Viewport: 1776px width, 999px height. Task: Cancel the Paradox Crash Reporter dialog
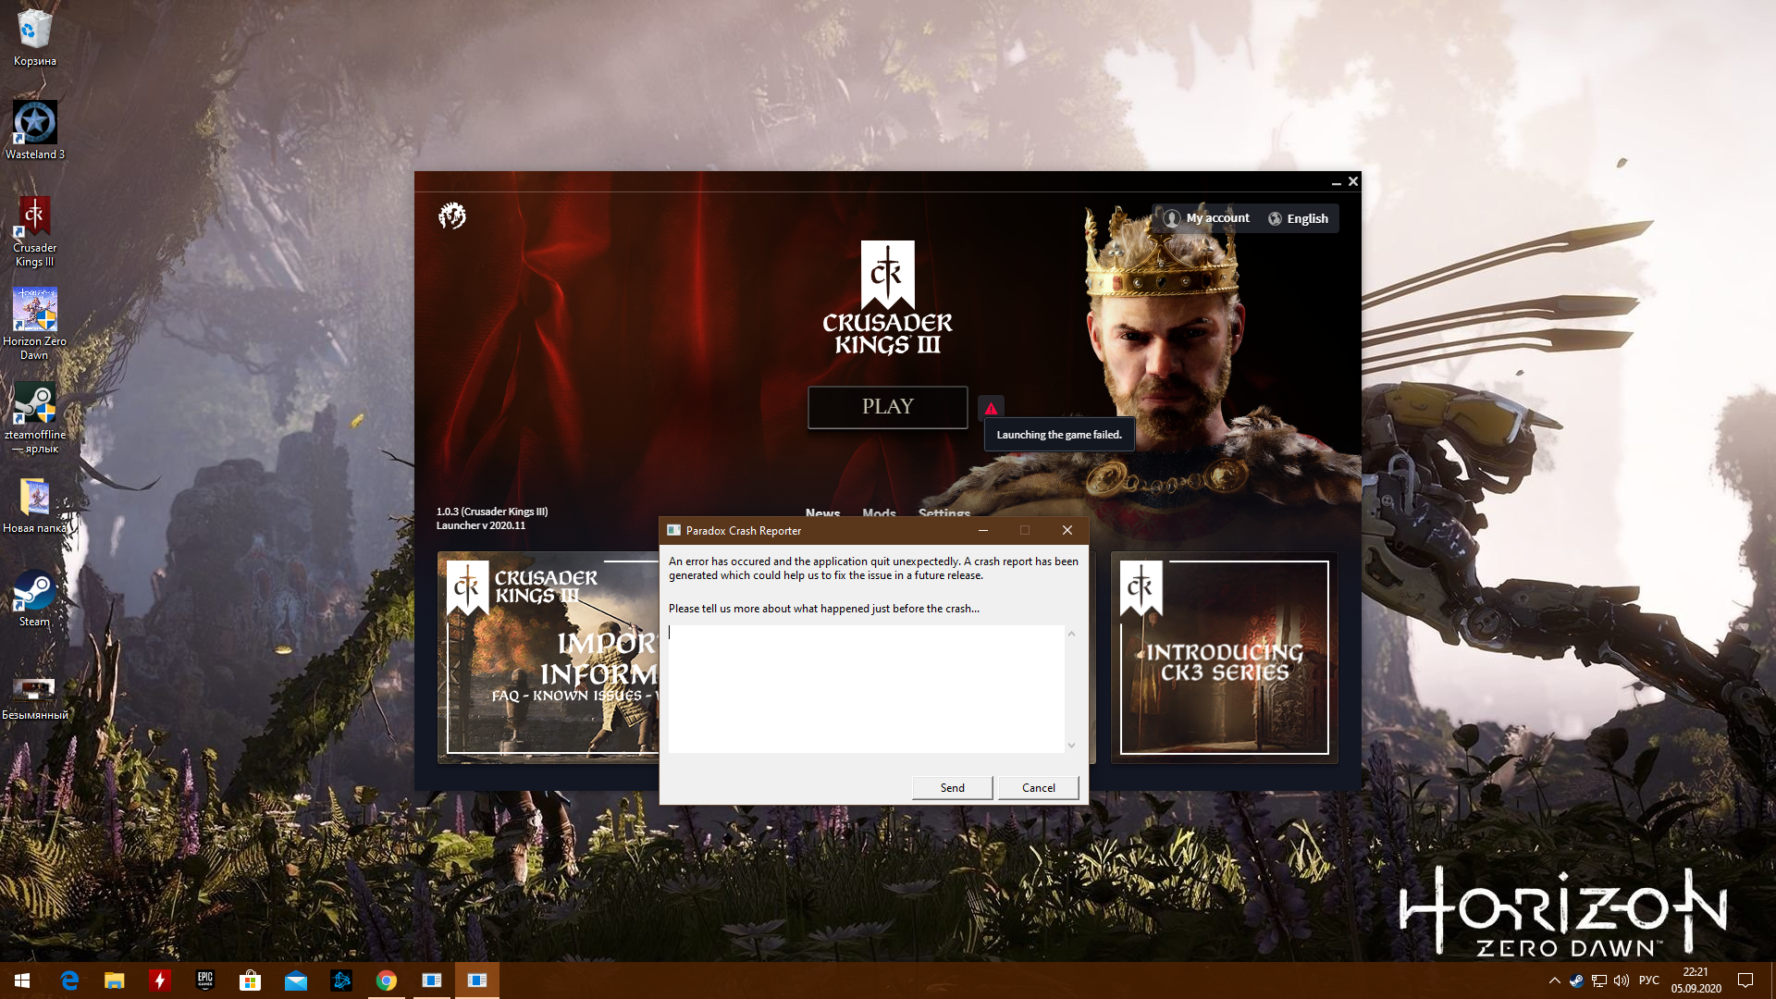coord(1038,787)
